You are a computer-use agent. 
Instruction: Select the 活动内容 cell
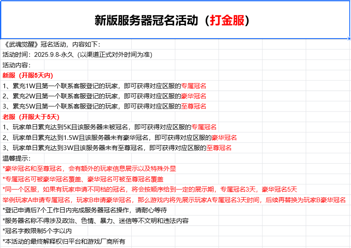17,65
